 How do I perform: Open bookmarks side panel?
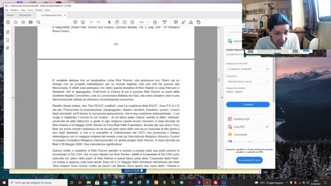[8, 40]
